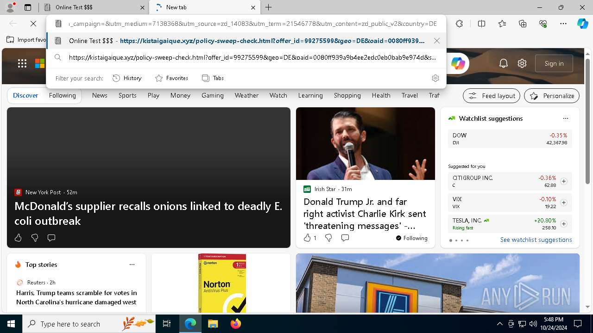
Task: Open Favorites star toolbar icon
Action: point(502,24)
